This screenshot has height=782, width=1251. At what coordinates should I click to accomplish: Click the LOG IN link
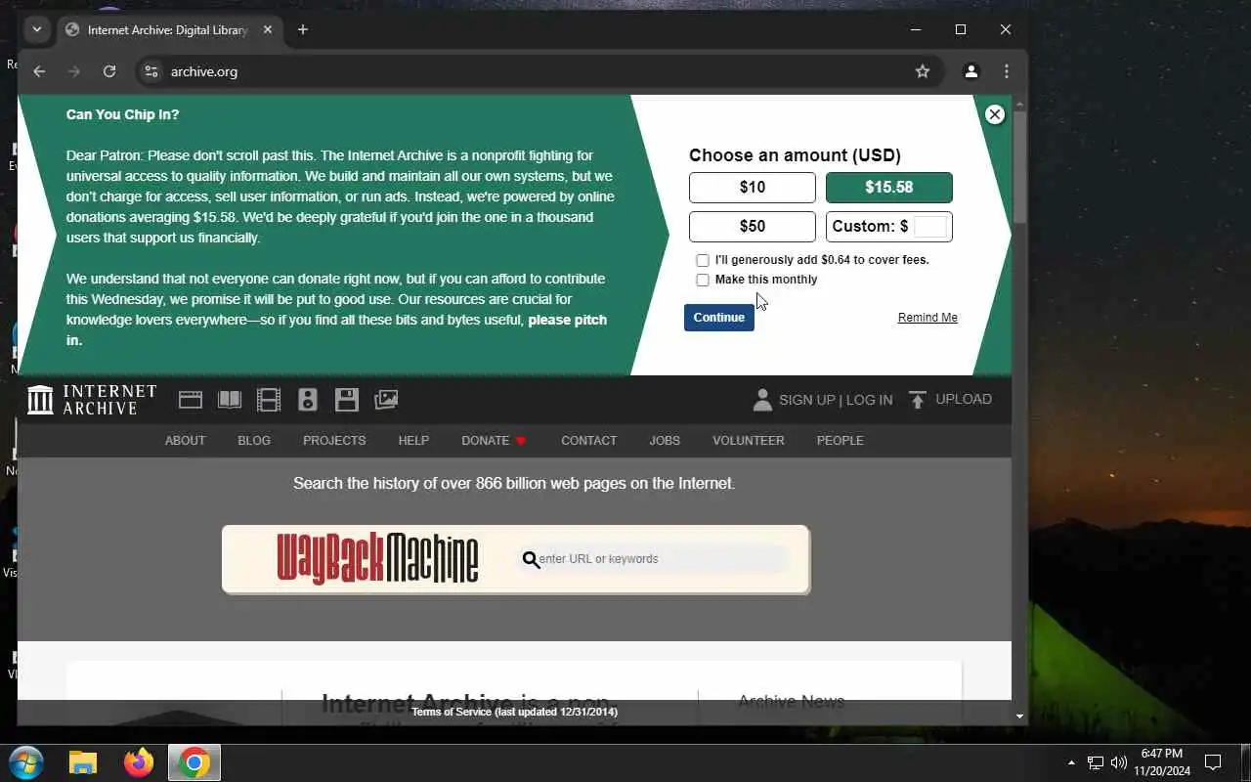pos(869,400)
